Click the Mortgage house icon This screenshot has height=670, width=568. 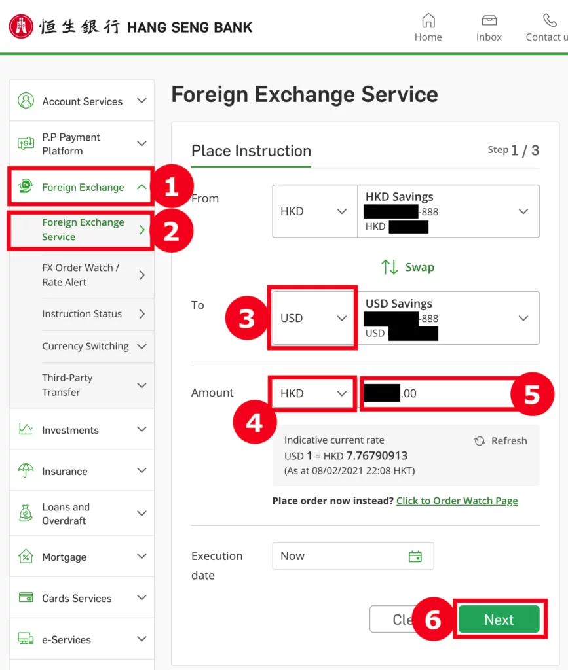(x=26, y=556)
